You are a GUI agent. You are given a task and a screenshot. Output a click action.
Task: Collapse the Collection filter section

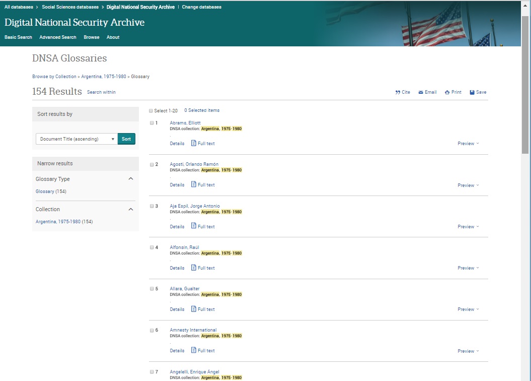pyautogui.click(x=131, y=209)
